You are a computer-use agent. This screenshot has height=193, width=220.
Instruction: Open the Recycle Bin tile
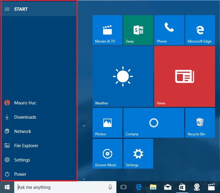[200, 123]
